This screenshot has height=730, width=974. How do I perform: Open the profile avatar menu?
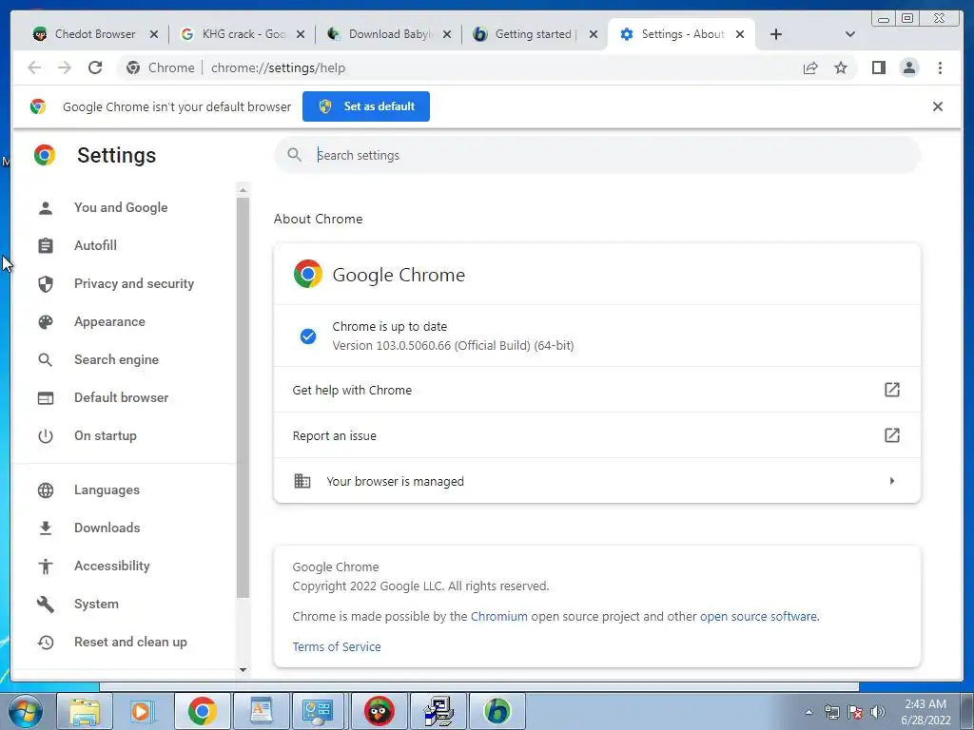[908, 67]
